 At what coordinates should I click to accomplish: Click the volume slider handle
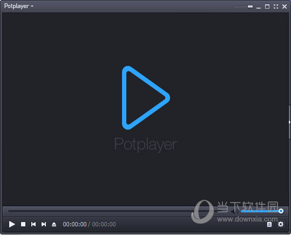pyautogui.click(x=281, y=211)
